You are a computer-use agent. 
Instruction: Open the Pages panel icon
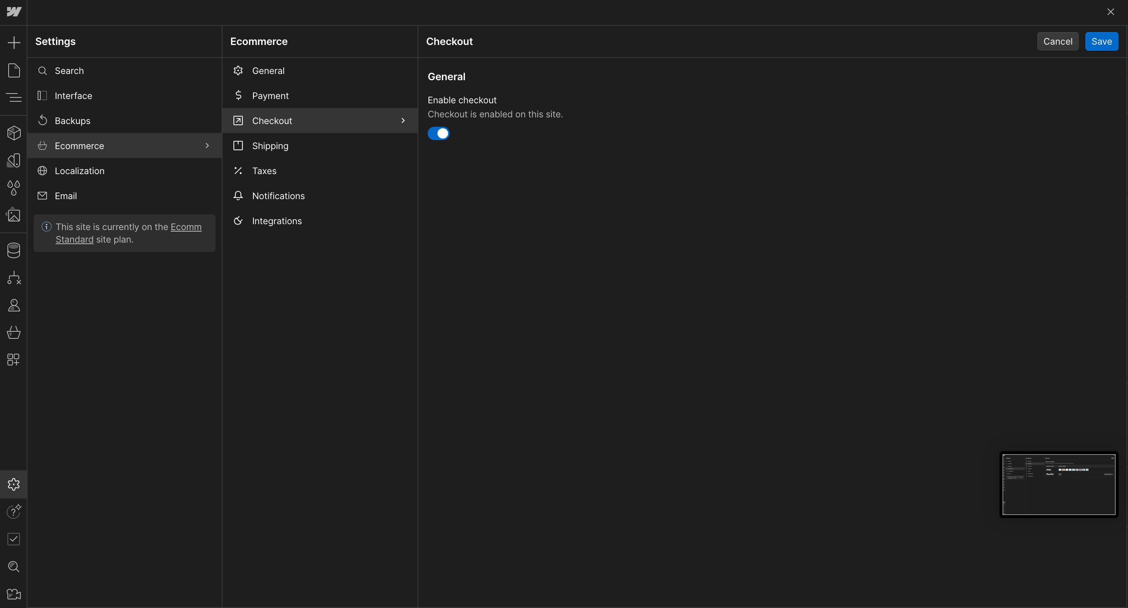14,70
